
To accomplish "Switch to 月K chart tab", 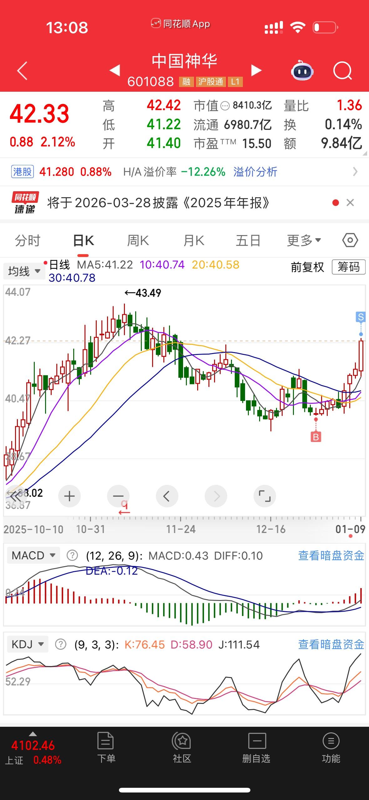I will 194,241.
